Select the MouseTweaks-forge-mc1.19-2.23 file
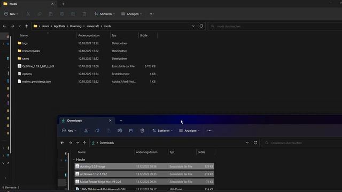 point(144,181)
